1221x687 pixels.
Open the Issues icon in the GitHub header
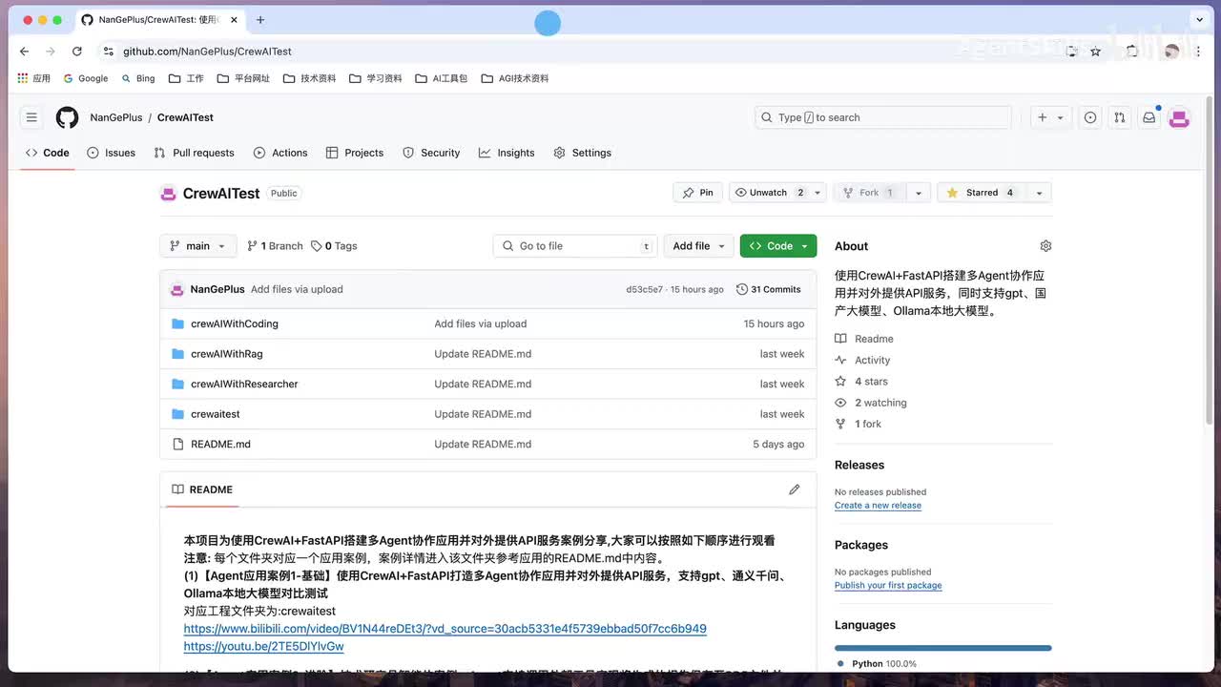point(1090,117)
